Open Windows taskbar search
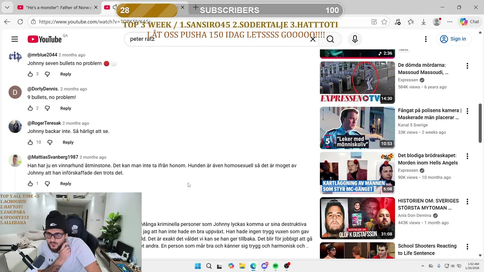 click(x=209, y=266)
